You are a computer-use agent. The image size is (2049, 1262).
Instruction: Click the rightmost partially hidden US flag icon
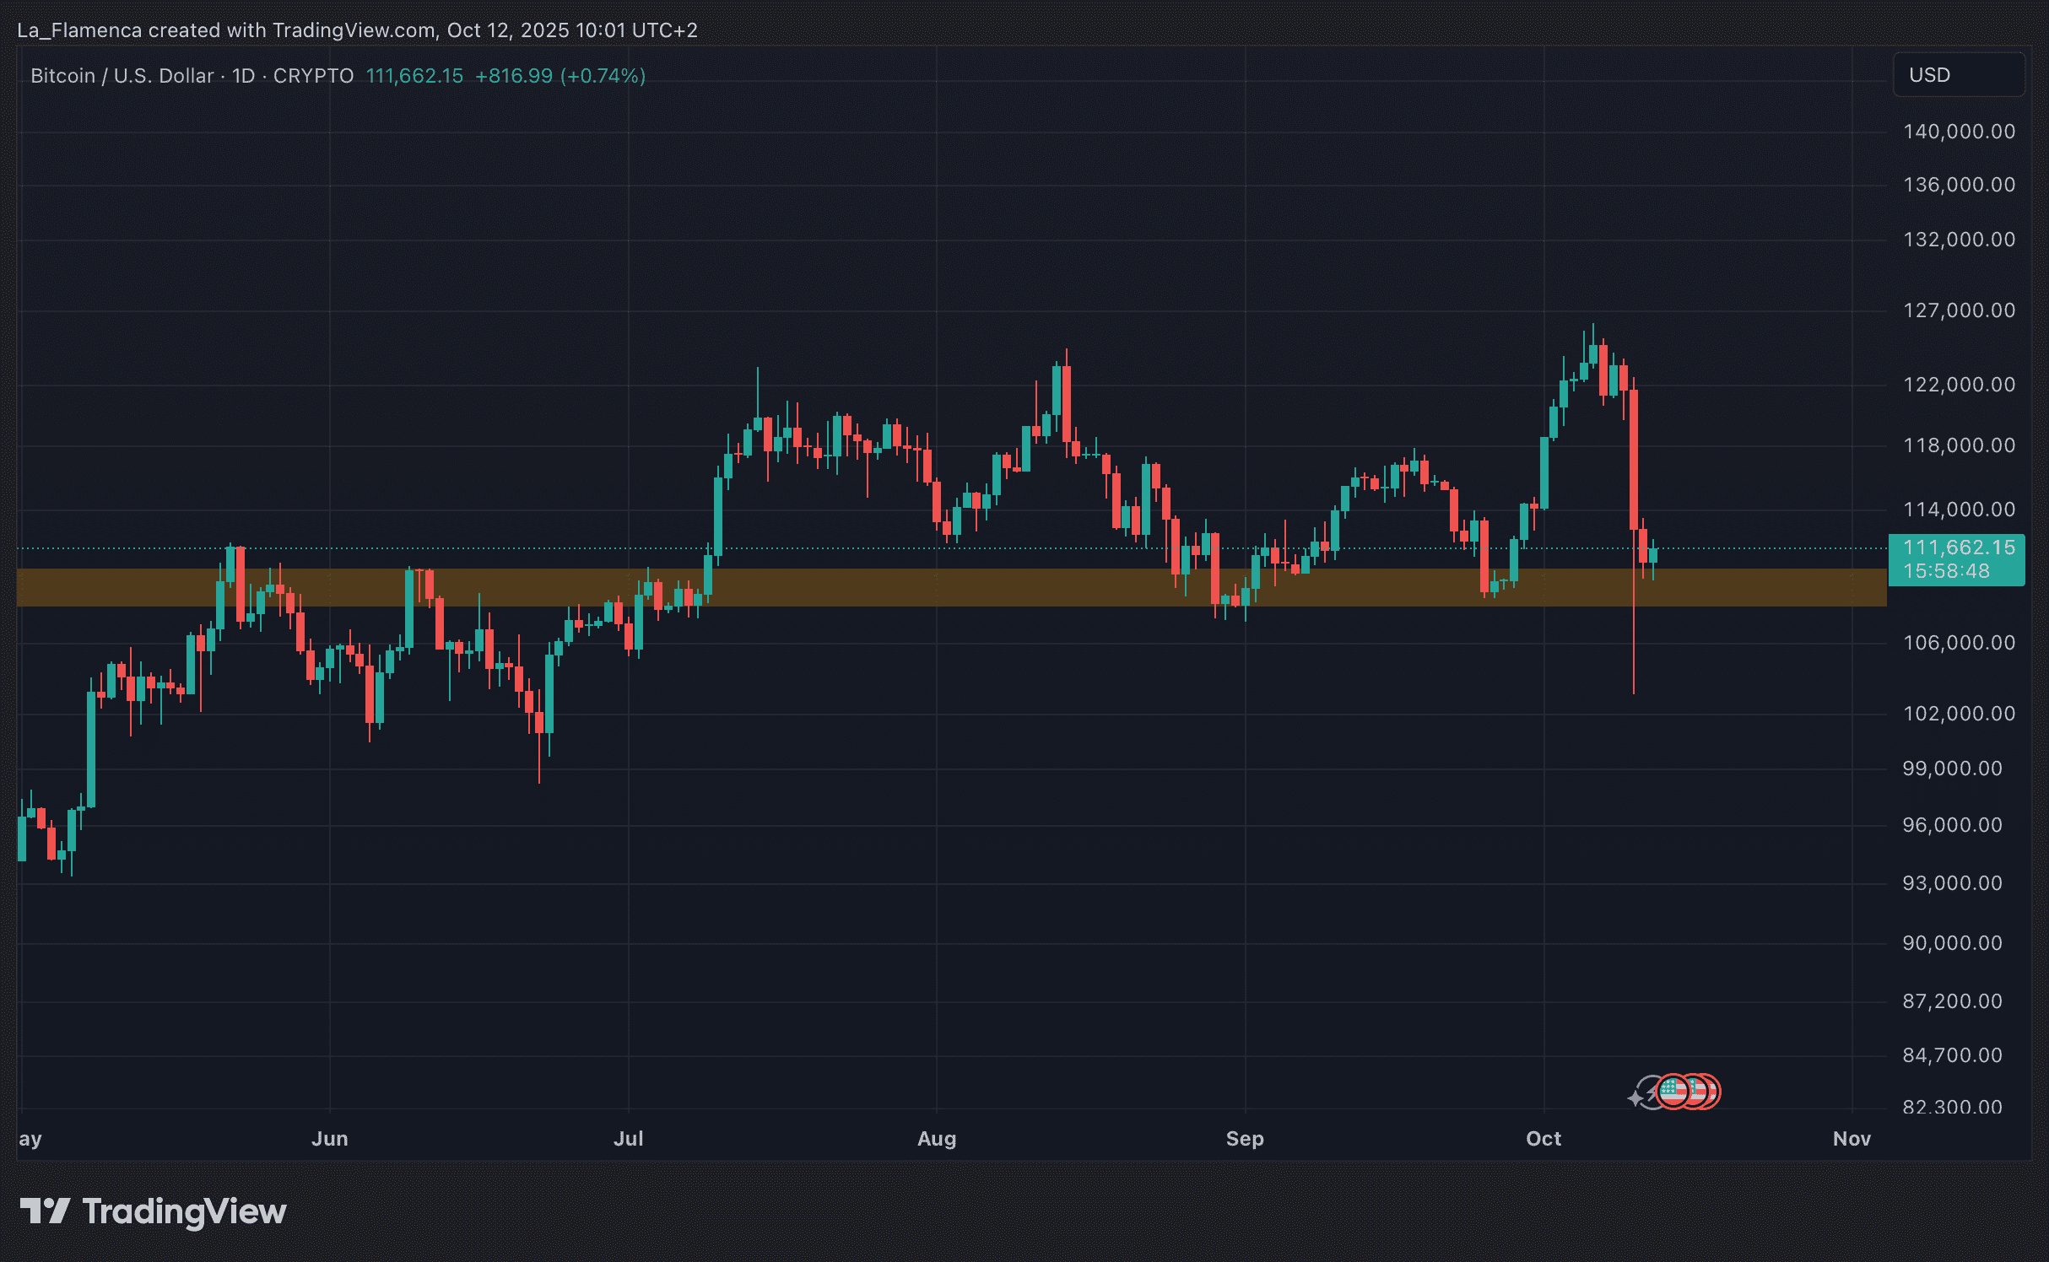(x=1713, y=1092)
